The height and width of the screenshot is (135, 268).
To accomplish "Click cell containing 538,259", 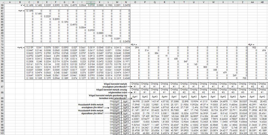I will click(x=184, y=116).
